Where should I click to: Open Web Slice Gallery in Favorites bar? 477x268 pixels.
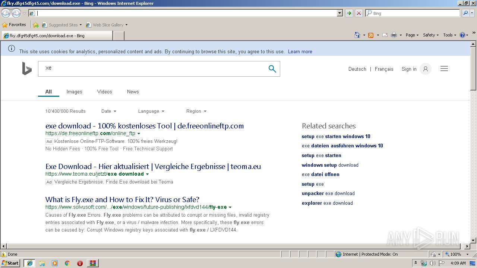(x=107, y=25)
